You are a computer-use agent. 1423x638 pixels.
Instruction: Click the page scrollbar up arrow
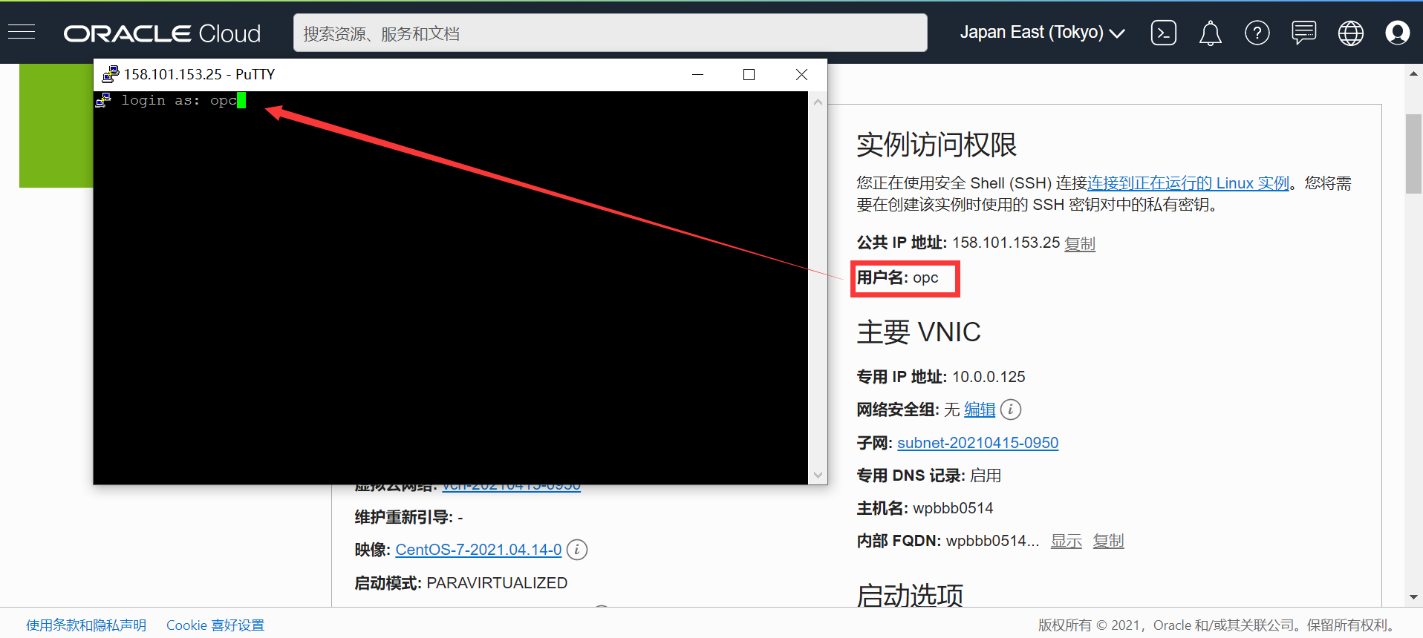1413,73
